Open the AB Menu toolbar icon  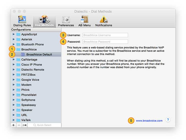[84, 19]
